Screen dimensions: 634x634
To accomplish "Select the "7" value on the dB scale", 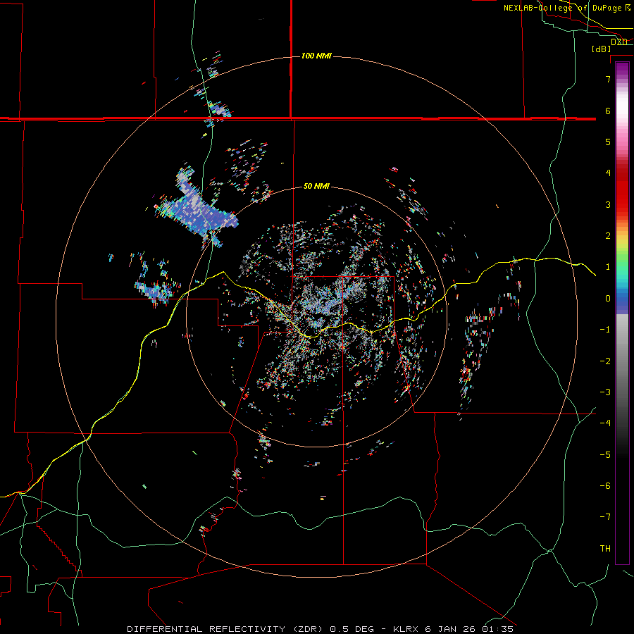I will point(608,79).
